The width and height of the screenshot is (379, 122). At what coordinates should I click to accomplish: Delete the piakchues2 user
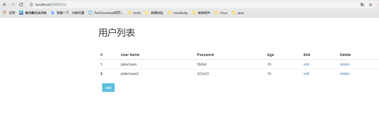point(345,74)
